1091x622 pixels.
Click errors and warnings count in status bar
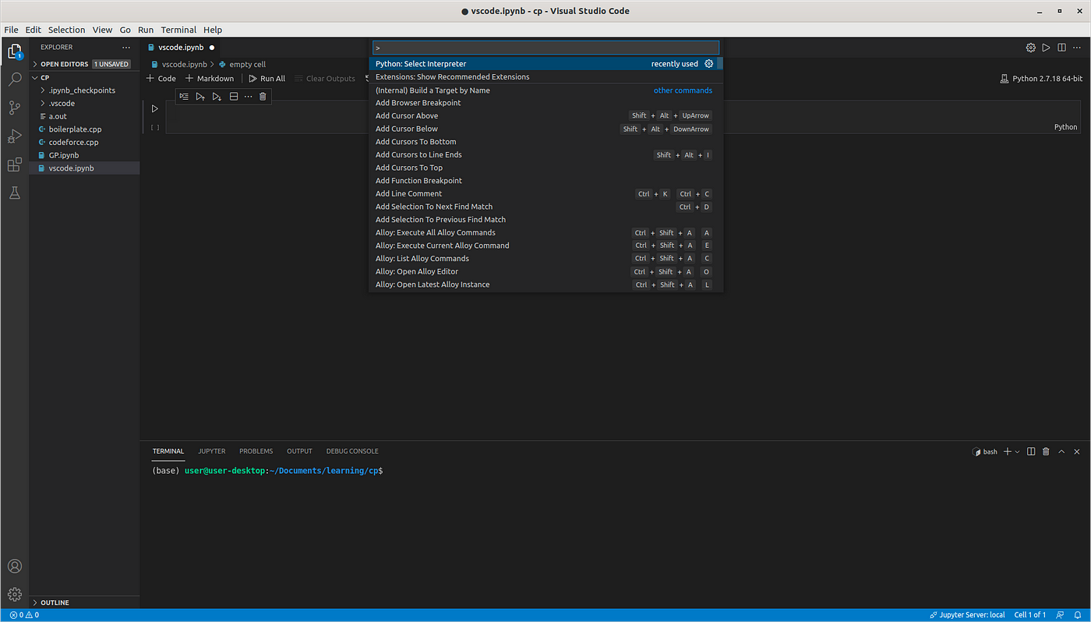pyautogui.click(x=23, y=615)
